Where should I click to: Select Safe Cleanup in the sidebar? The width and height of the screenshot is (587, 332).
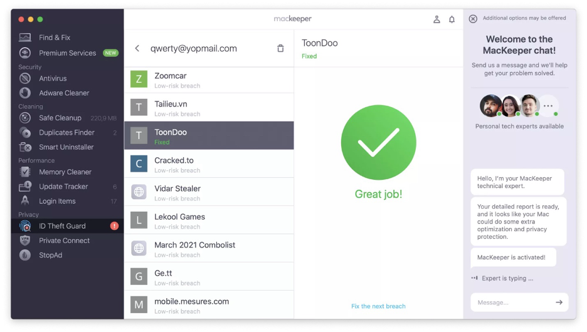pos(60,118)
